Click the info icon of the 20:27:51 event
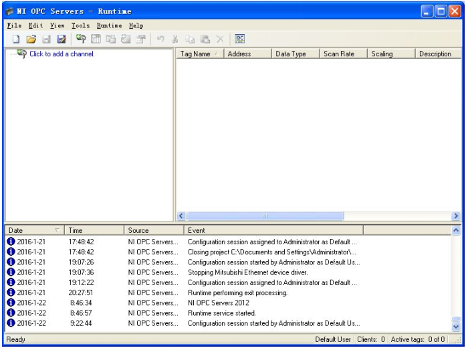 (x=11, y=292)
